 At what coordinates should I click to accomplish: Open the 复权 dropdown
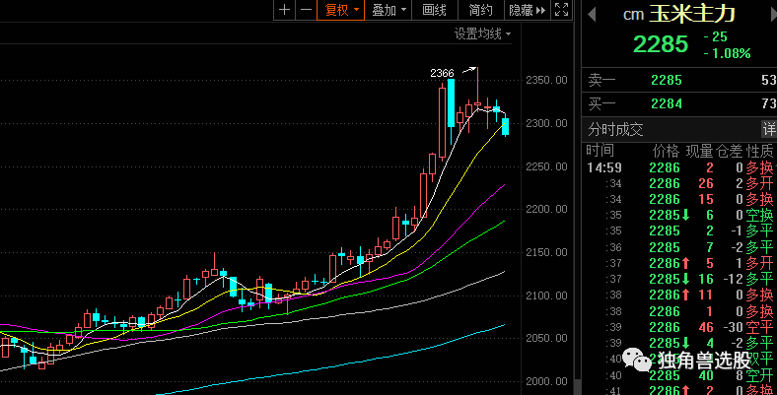point(342,10)
